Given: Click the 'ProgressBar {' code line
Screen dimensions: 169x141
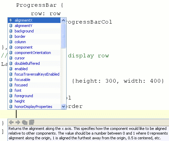Looking at the screenshot, I should click(x=40, y=5).
